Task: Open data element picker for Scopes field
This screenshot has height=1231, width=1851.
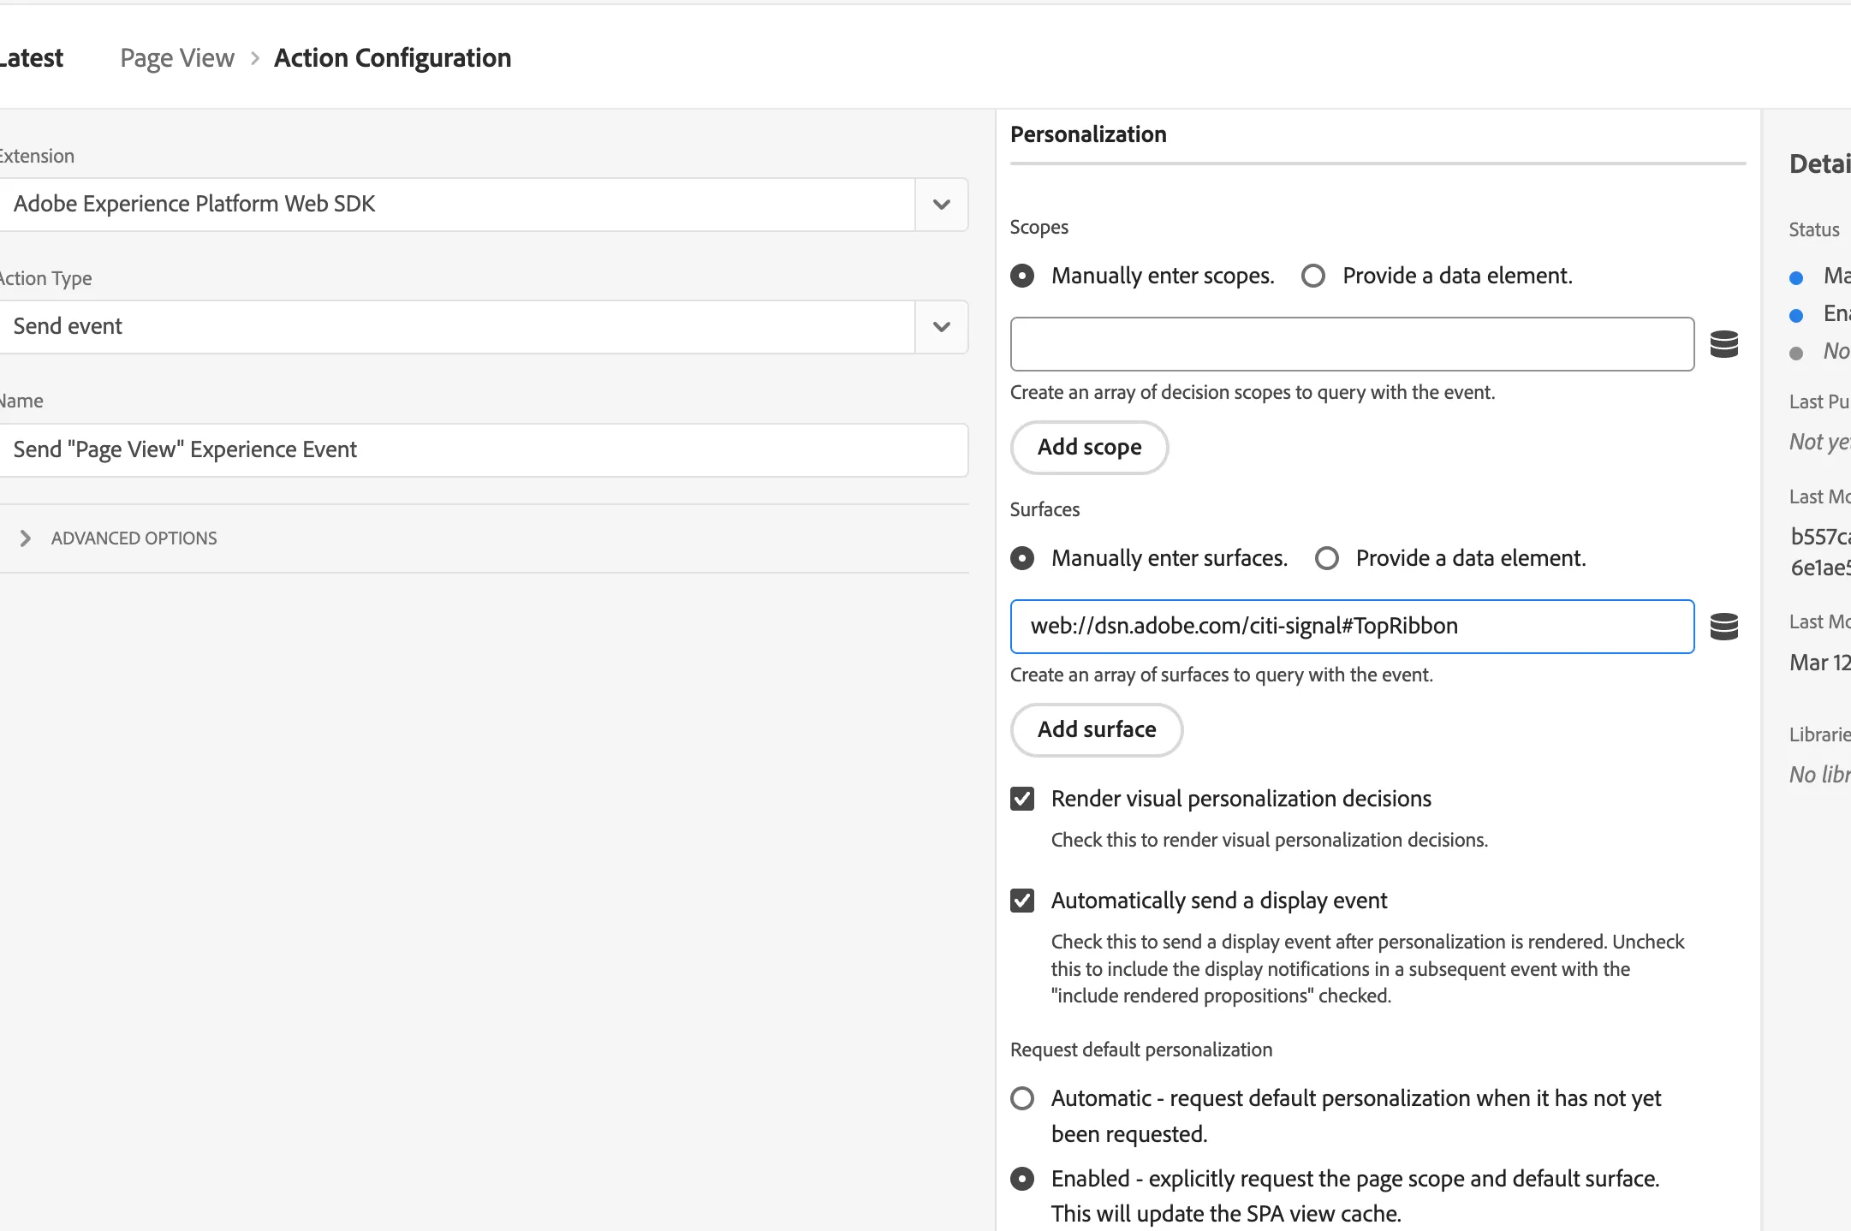Action: (x=1723, y=344)
